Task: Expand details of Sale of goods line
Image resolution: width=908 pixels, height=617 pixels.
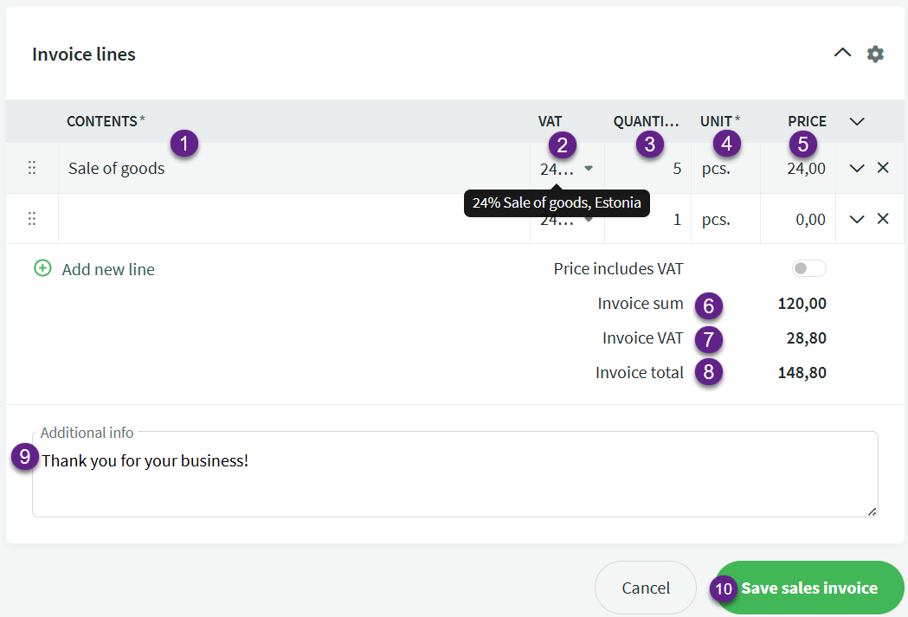Action: point(857,168)
